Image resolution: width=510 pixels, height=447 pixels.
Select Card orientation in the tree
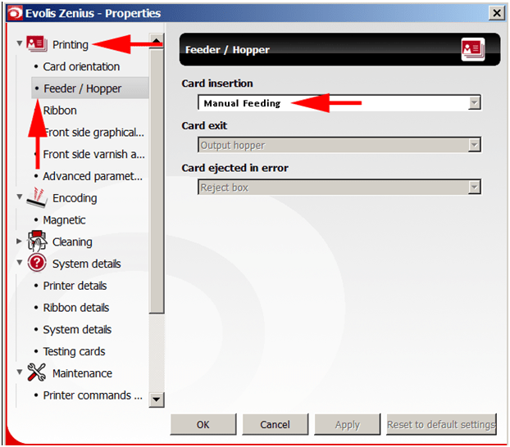[x=81, y=66]
